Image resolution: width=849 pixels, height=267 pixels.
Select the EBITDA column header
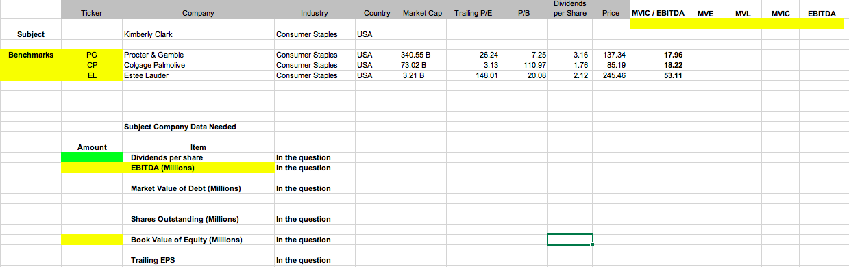(822, 14)
